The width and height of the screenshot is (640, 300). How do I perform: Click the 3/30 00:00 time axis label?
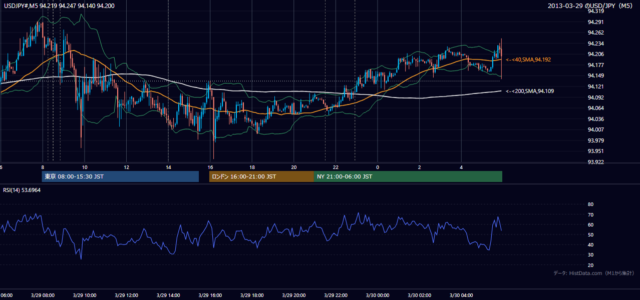378,295
